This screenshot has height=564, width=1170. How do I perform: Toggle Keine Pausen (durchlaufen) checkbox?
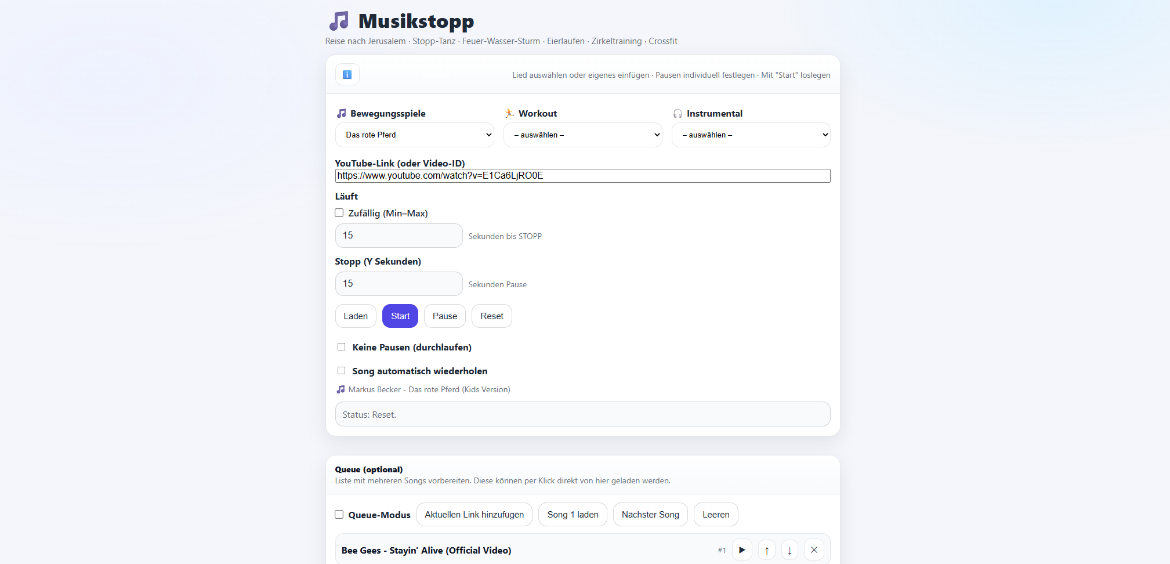[x=342, y=347]
